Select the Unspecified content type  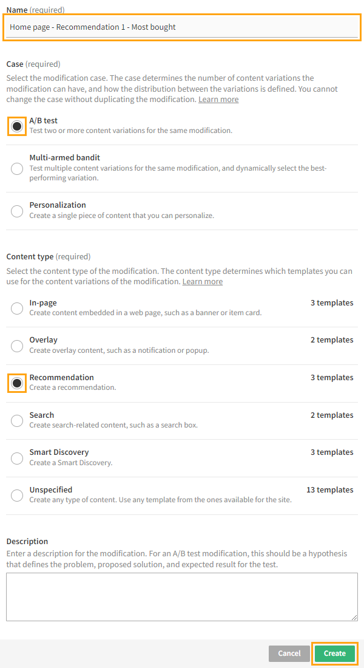click(16, 495)
